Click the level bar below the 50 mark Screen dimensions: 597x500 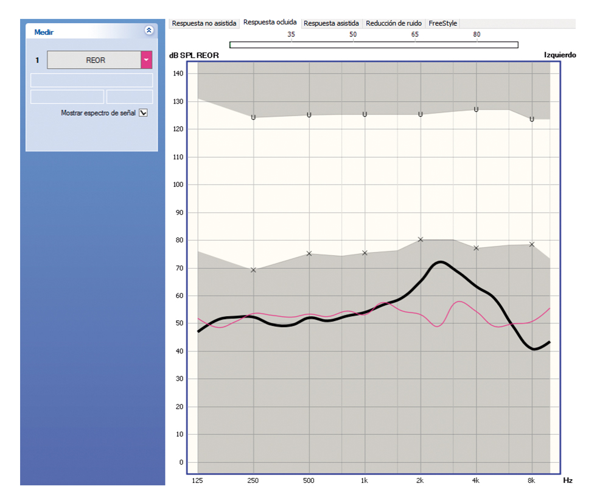pyautogui.click(x=353, y=44)
